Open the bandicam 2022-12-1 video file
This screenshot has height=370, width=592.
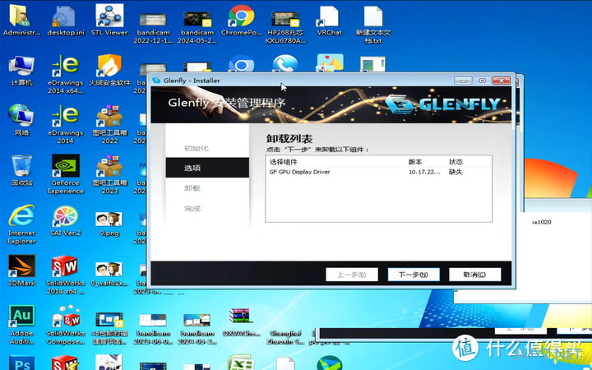click(x=153, y=27)
